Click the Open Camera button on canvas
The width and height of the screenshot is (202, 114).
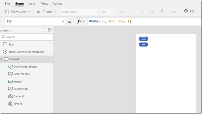click(143, 39)
